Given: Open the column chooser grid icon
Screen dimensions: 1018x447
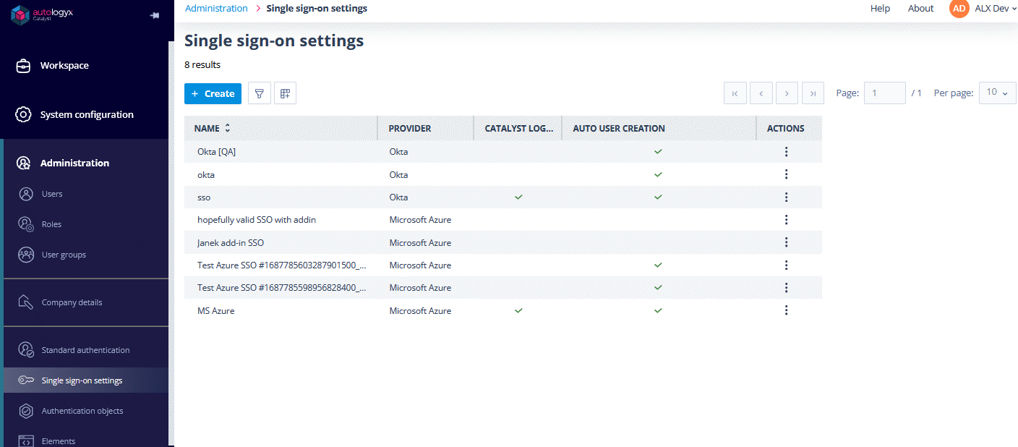Looking at the screenshot, I should [286, 93].
